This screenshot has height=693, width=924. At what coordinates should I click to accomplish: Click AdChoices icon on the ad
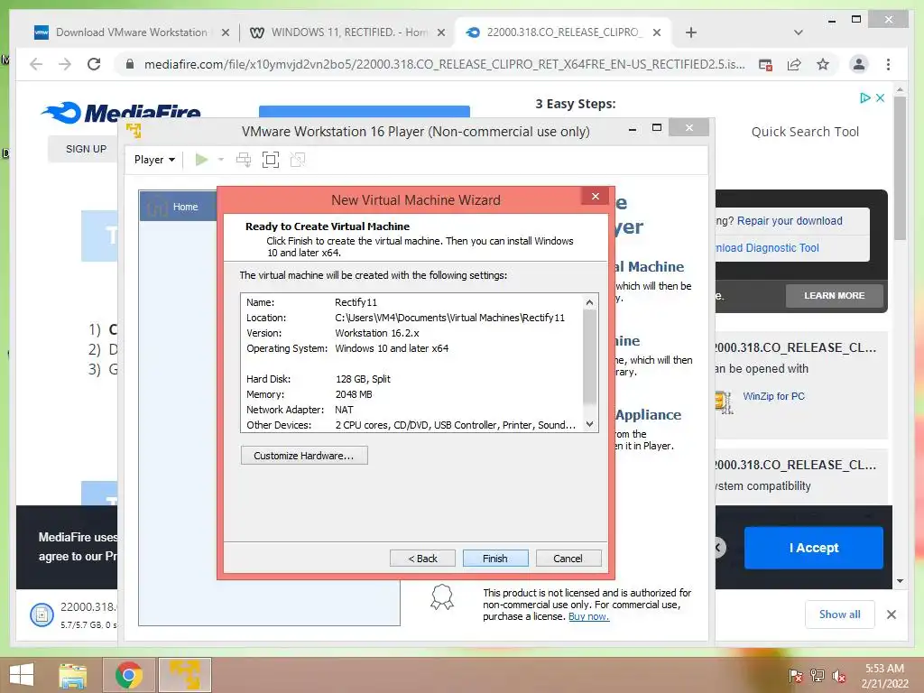click(864, 97)
